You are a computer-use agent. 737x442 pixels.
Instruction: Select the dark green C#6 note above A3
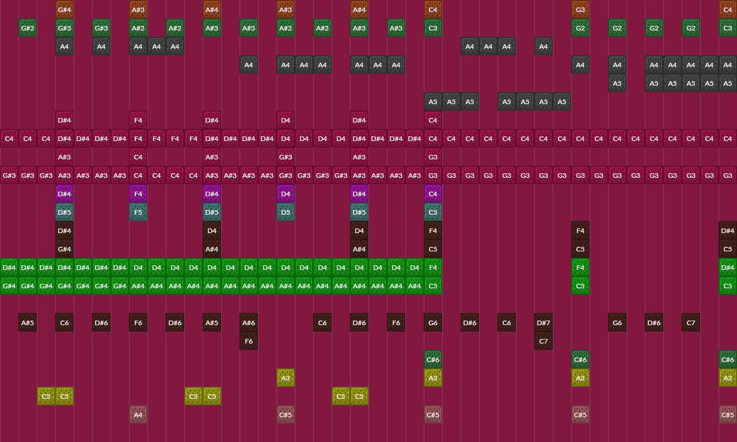(727, 359)
